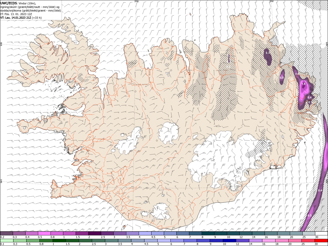The width and height of the screenshot is (328, 246).
Task: Click the '30' label under the lower legend
Action: click(x=316, y=244)
